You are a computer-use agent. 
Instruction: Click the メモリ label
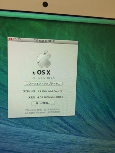point(31,97)
